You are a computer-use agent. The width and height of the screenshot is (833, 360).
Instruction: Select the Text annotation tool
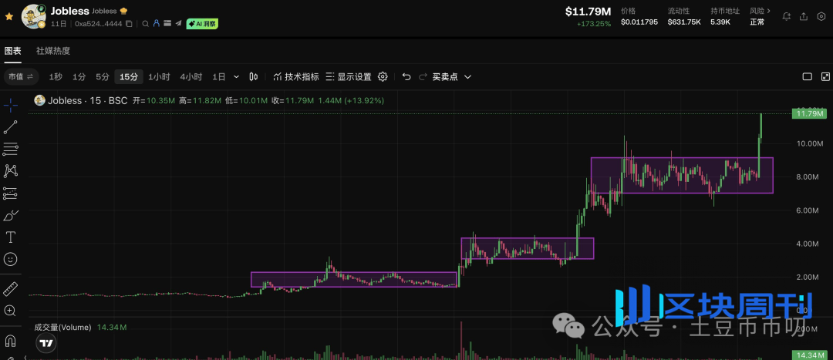tap(11, 237)
